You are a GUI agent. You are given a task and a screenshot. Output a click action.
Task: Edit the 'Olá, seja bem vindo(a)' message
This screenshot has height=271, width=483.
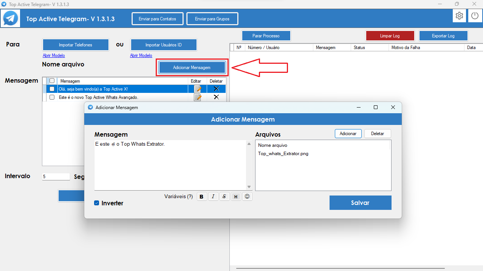197,89
